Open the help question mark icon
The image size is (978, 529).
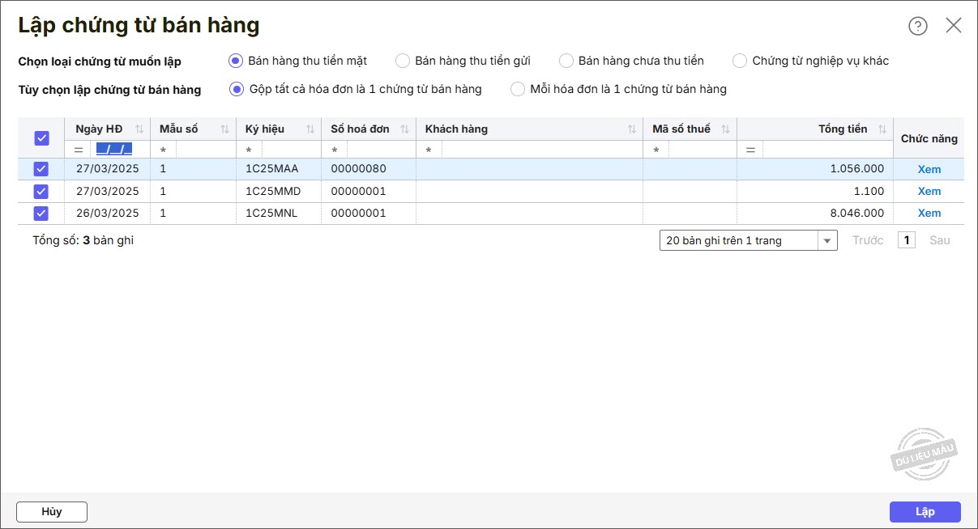pyautogui.click(x=917, y=26)
